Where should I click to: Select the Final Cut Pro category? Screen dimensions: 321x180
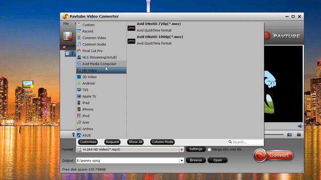[x=101, y=51]
